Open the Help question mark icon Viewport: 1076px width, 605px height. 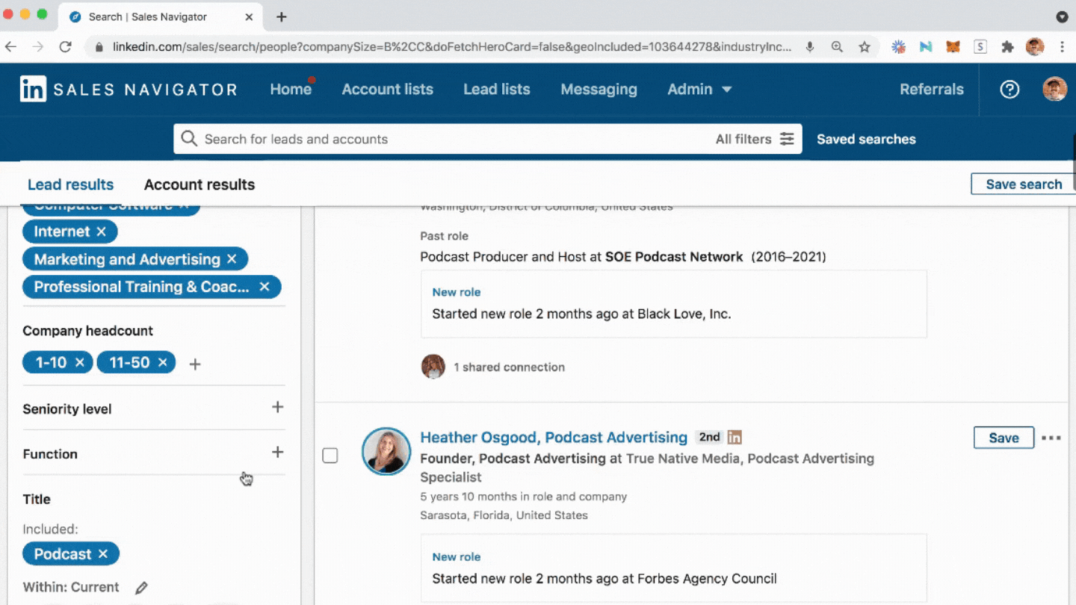pos(1009,90)
